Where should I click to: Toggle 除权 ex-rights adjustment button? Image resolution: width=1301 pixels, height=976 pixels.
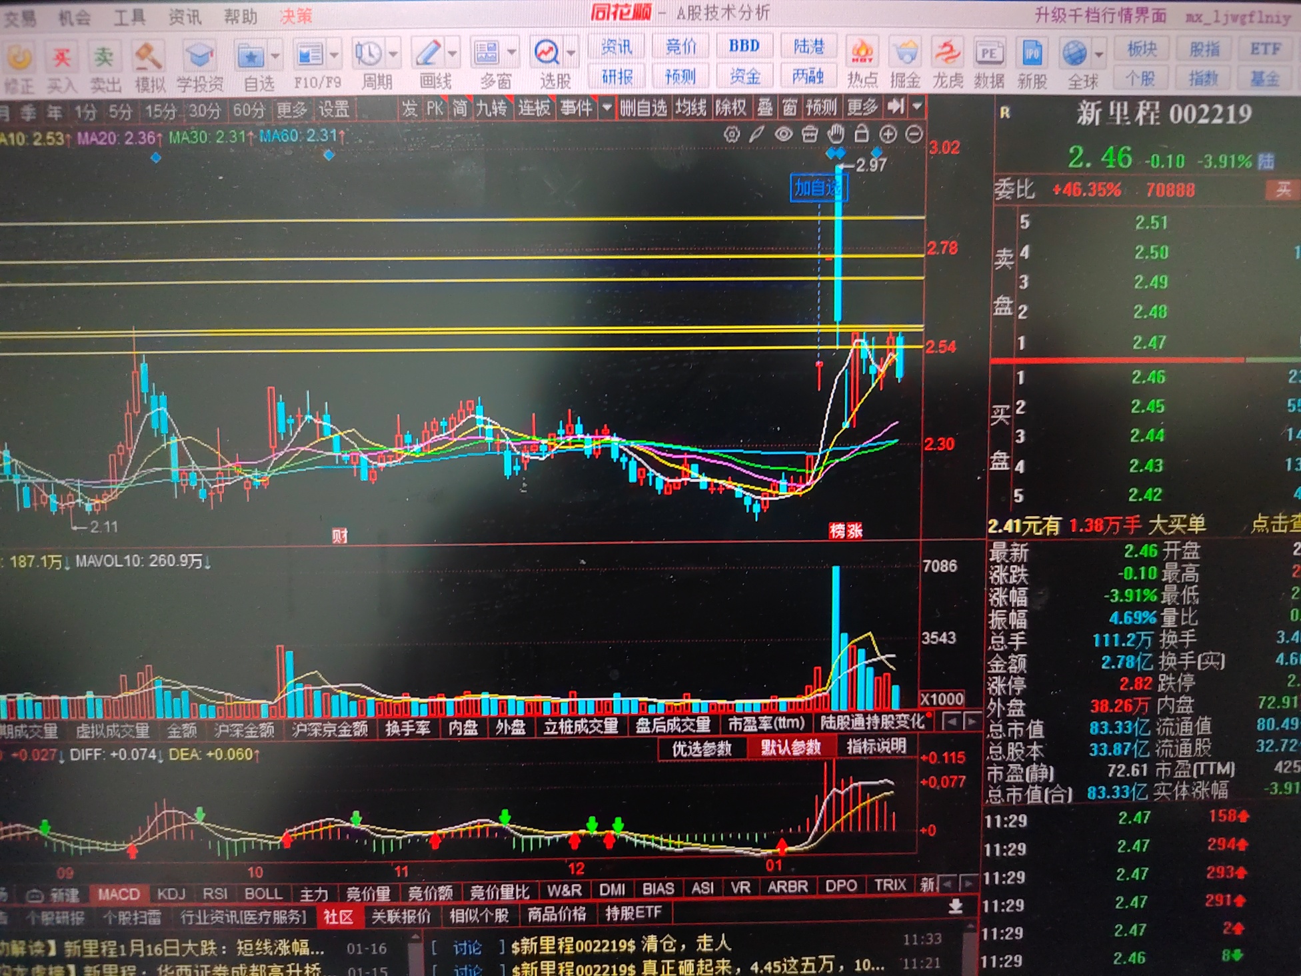pos(730,107)
